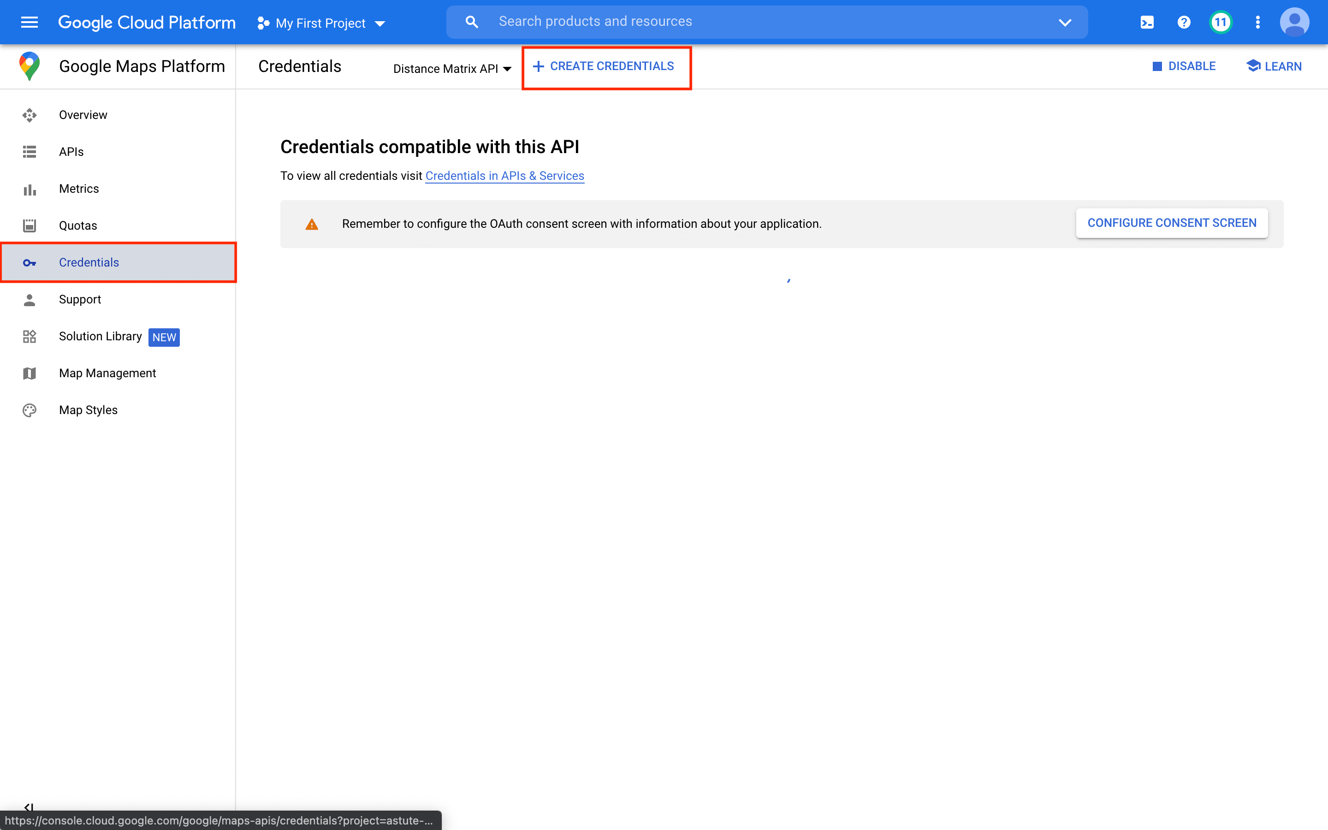The image size is (1328, 830).
Task: Click the Overview sidebar icon
Action: (30, 115)
